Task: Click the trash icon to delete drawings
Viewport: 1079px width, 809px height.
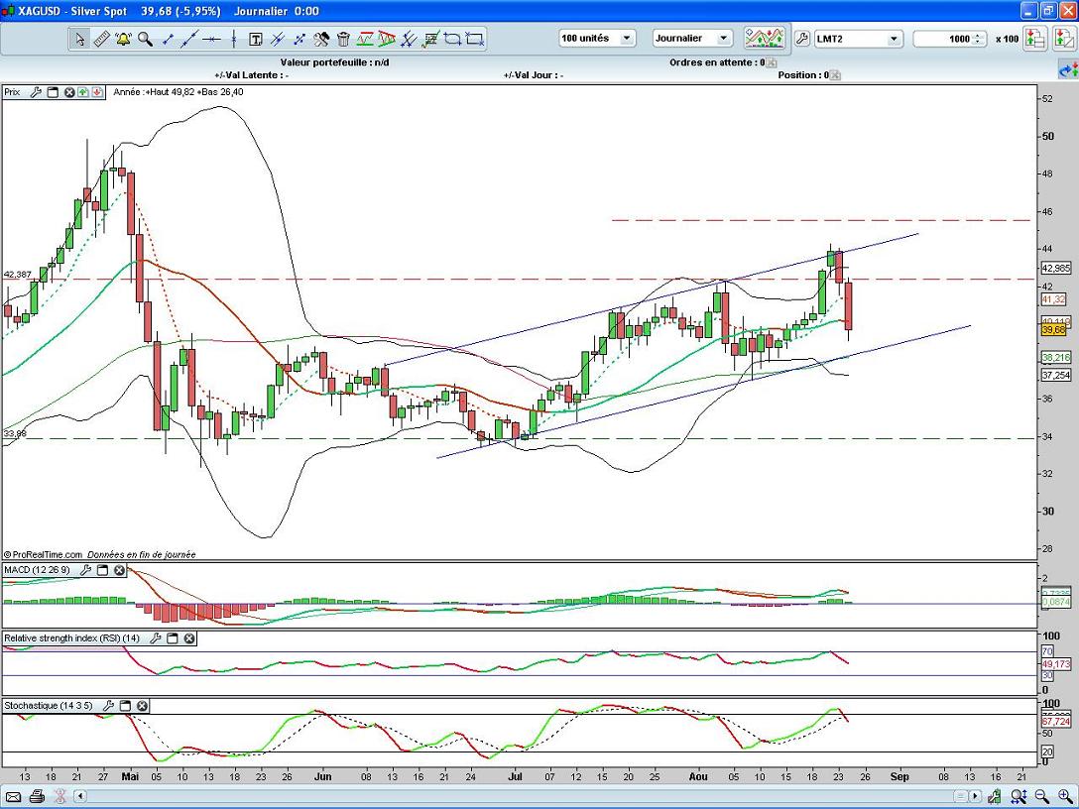Action: pos(343,40)
